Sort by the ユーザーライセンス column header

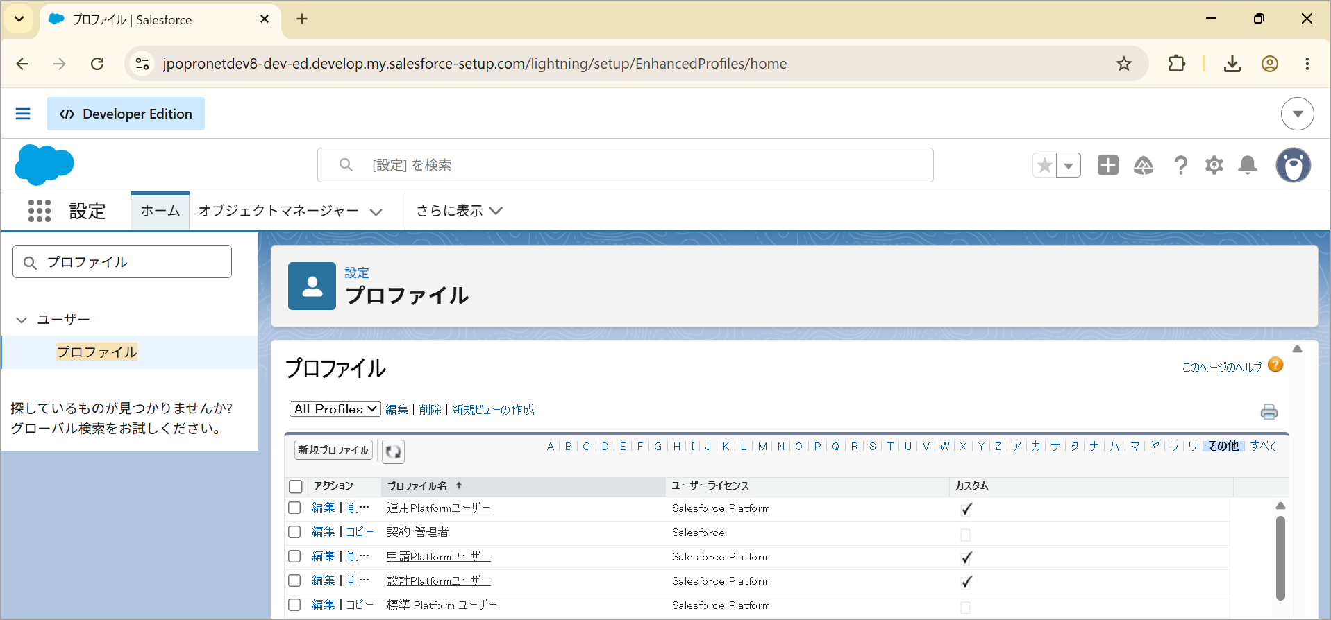[710, 486]
